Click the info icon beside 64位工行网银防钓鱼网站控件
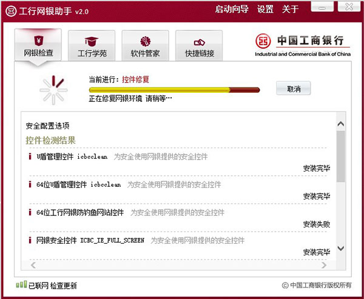 (30, 212)
